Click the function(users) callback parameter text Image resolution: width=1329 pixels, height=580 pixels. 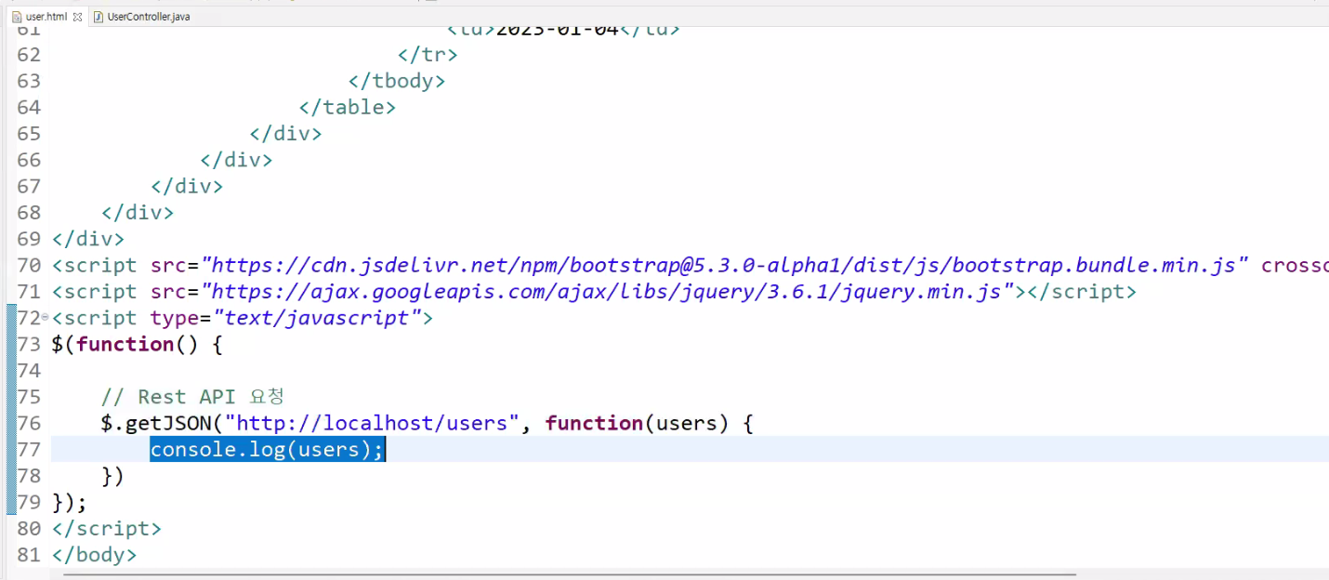[x=638, y=424]
